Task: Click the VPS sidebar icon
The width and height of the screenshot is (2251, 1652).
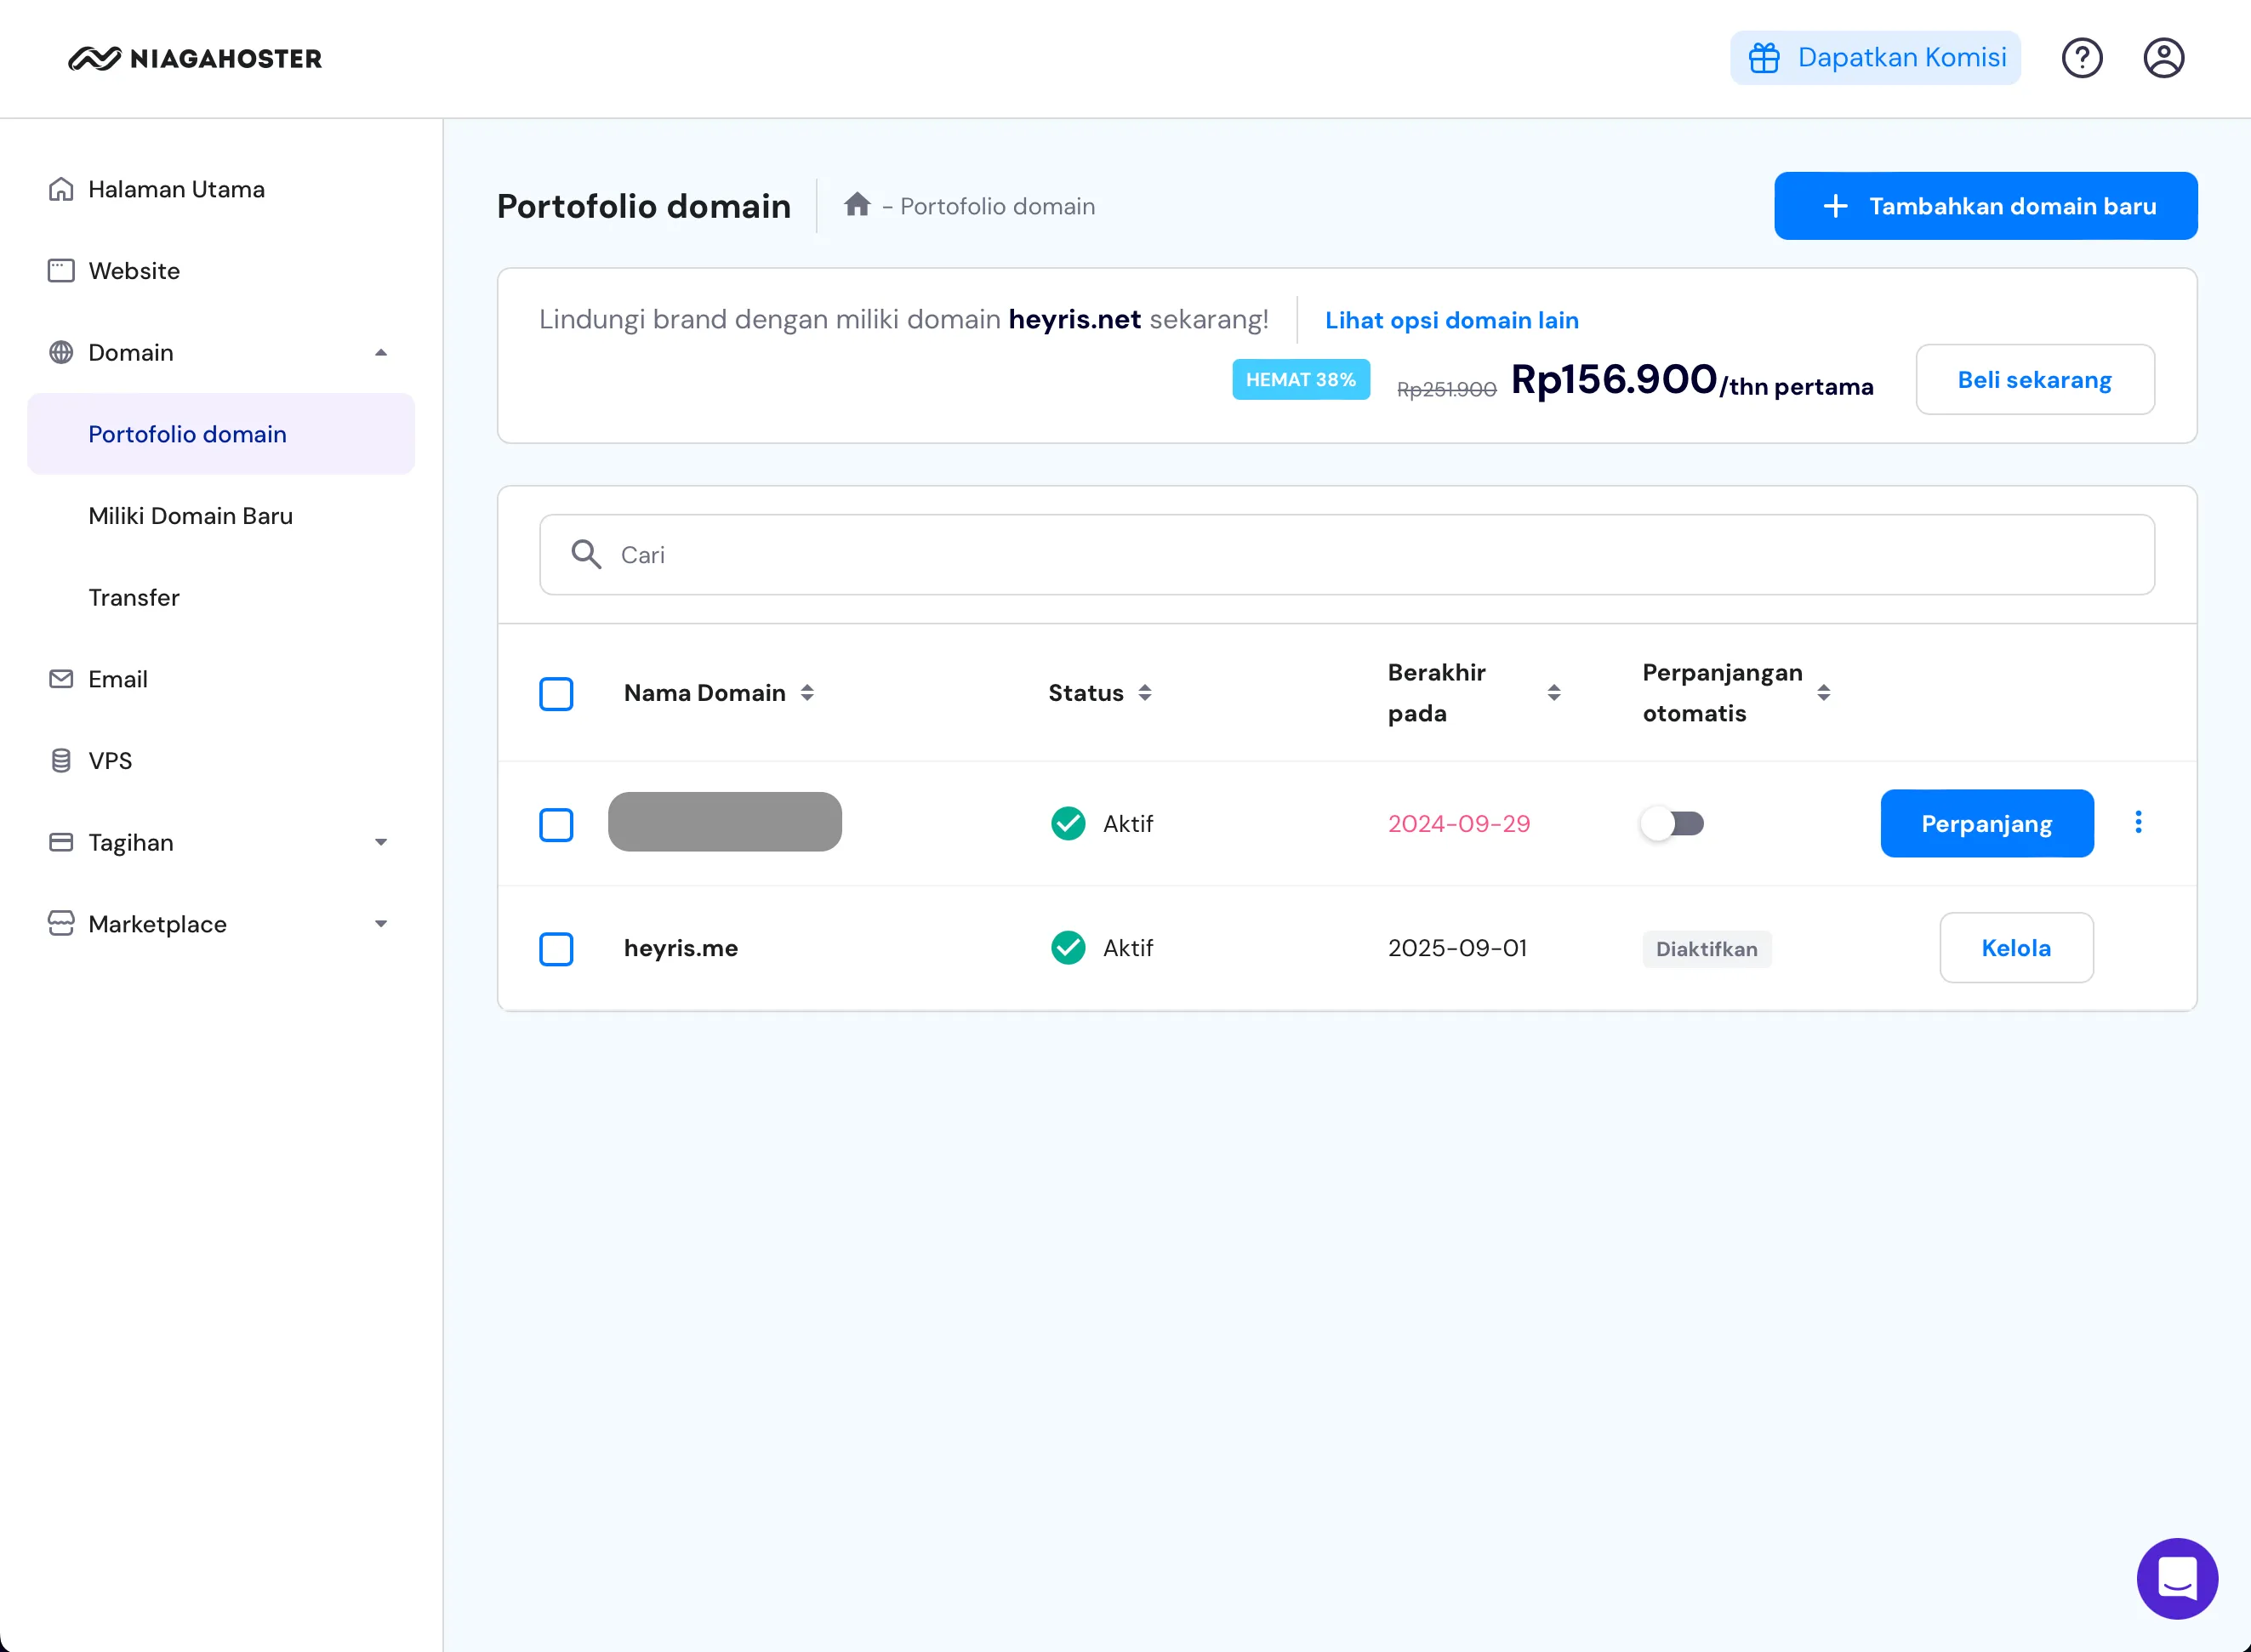Action: tap(61, 760)
